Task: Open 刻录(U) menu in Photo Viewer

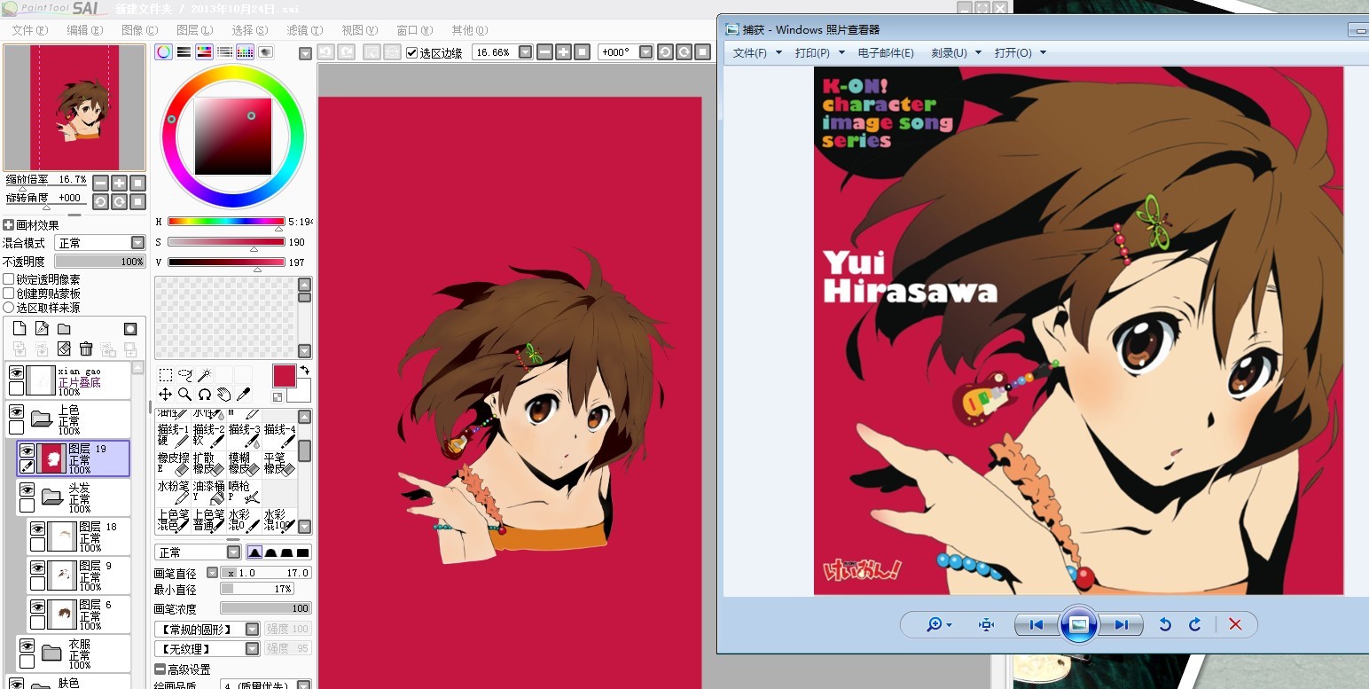Action: tap(954, 53)
